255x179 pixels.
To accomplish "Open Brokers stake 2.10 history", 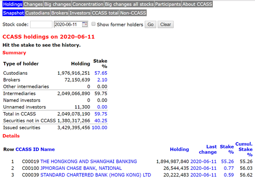I will click(x=102, y=80).
